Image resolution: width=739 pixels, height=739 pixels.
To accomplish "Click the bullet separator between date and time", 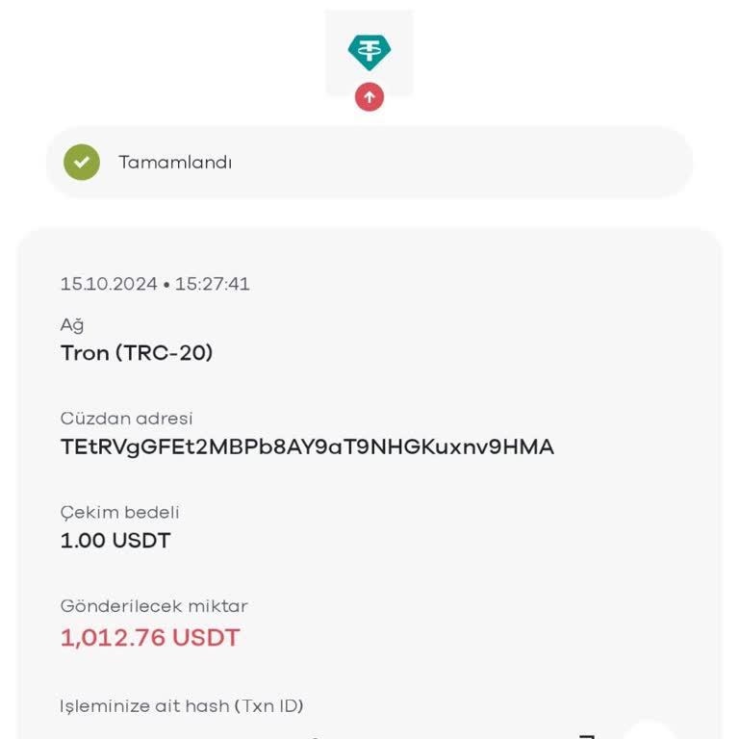I will coord(166,285).
